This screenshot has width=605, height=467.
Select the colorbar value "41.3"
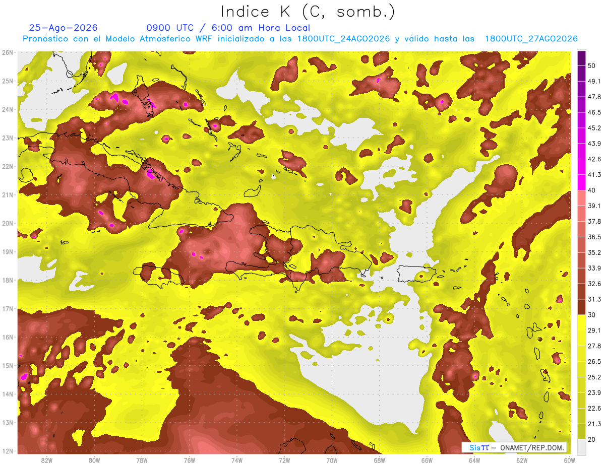[594, 175]
